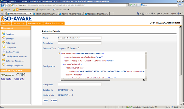Open the Page menu dropdown
This screenshot has height=109, width=184.
coord(159,13)
